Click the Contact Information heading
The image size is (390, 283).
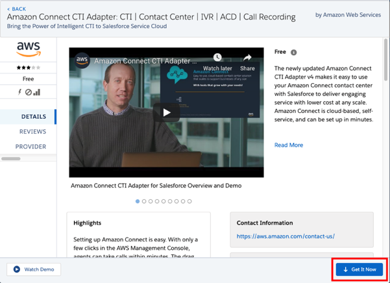265,223
